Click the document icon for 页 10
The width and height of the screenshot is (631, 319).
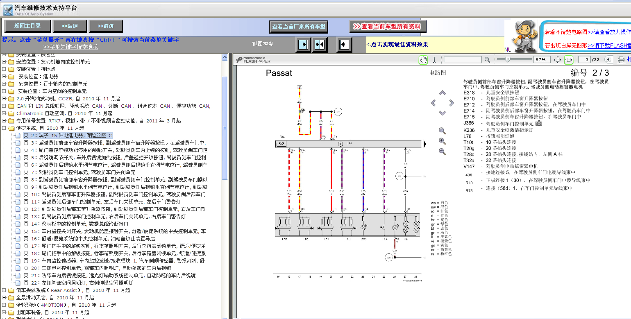tap(18, 194)
